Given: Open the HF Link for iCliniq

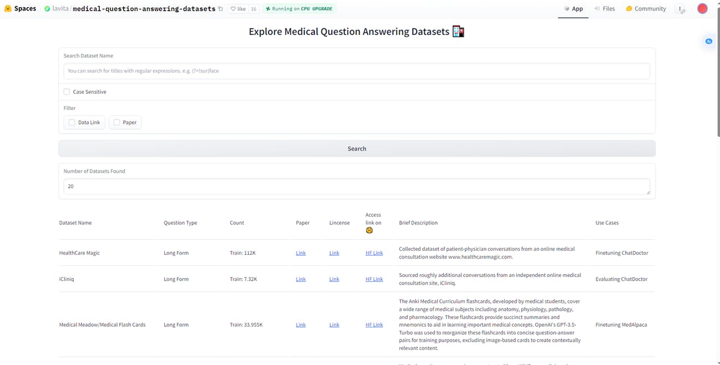Looking at the screenshot, I should coord(374,279).
